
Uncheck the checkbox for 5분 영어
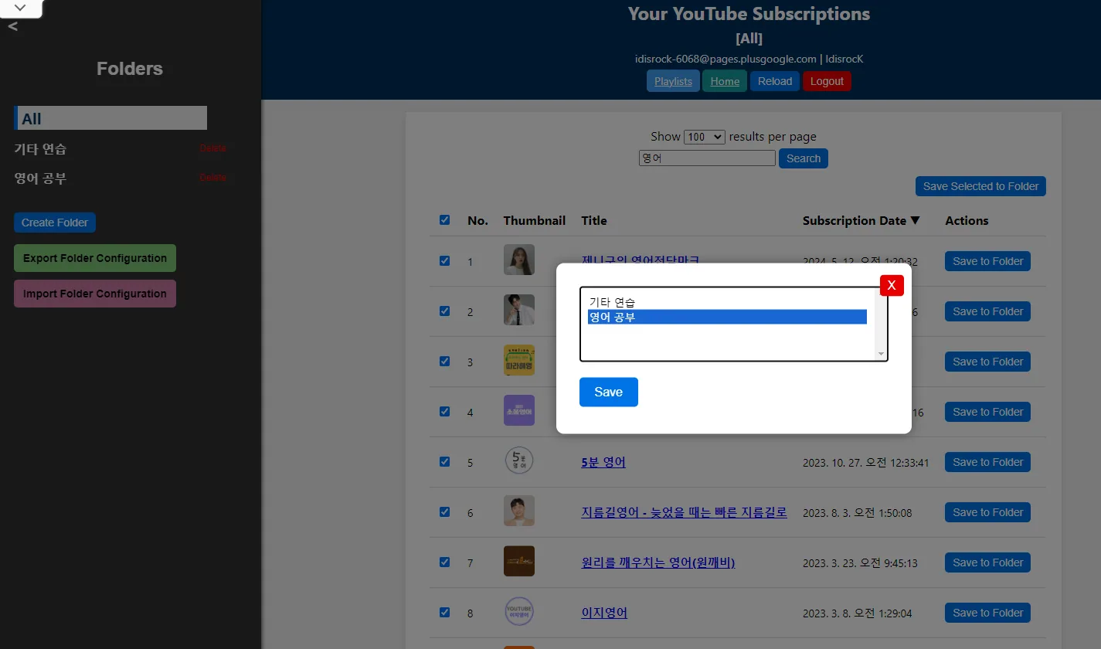[x=444, y=462]
